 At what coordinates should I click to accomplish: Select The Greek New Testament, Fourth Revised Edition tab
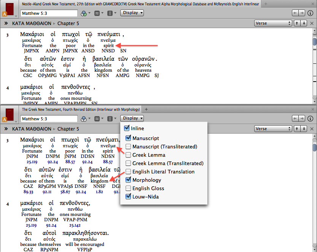point(81,109)
